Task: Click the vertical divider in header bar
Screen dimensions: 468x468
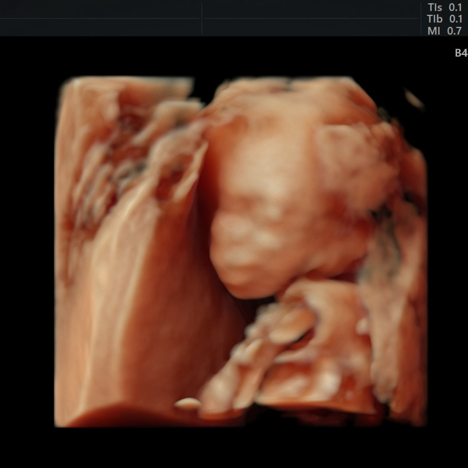Action: click(201, 18)
